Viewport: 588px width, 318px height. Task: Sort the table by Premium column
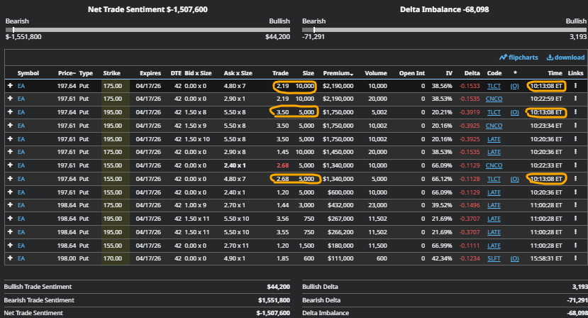(338, 73)
